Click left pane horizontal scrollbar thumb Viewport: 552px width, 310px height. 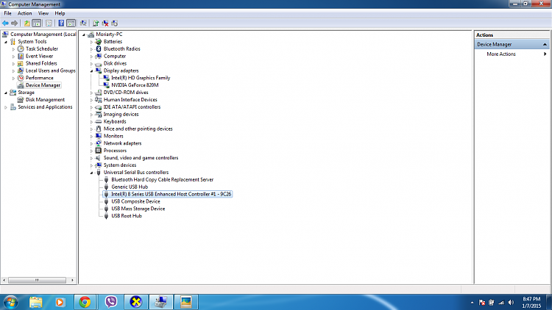tap(37, 280)
